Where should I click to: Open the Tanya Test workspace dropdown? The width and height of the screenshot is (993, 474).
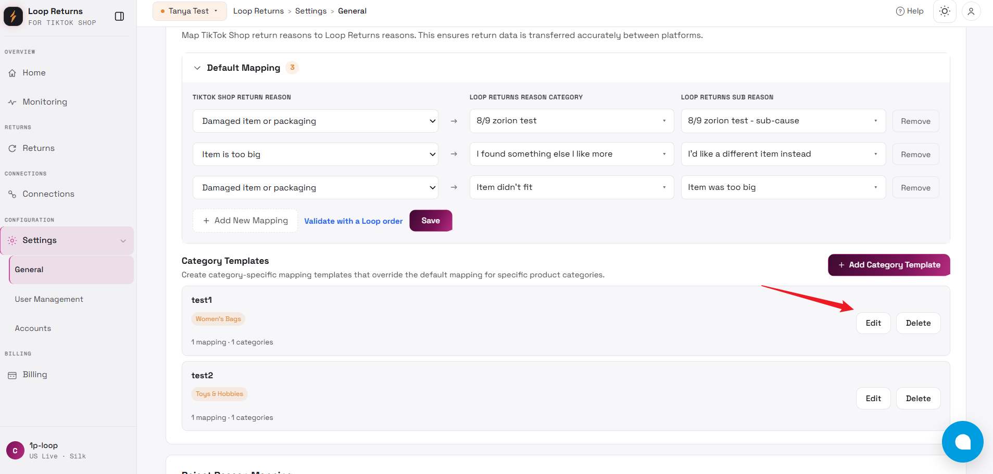point(190,11)
